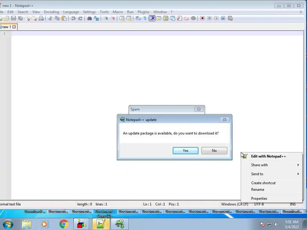Click the Zoom In toolbar icon
The image size is (307, 230).
[106, 18]
